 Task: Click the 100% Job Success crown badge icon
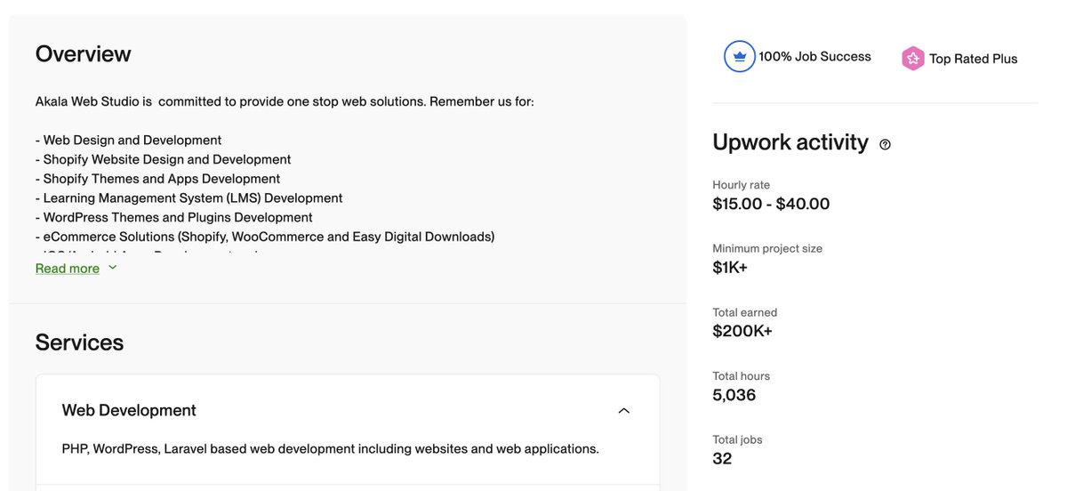click(x=739, y=56)
